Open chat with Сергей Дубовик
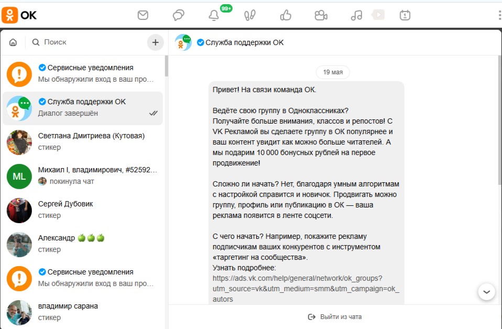The width and height of the screenshot is (502, 329). coord(83,210)
